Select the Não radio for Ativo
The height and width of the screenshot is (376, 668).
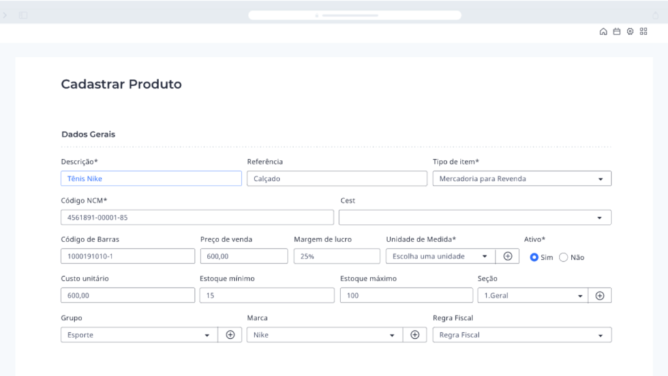pyautogui.click(x=564, y=257)
